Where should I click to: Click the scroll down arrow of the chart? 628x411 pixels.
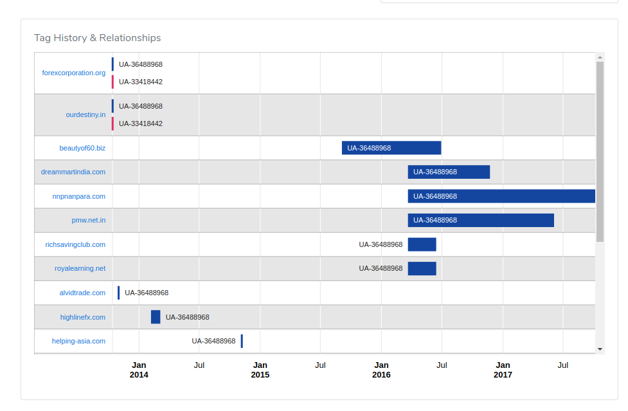600,349
